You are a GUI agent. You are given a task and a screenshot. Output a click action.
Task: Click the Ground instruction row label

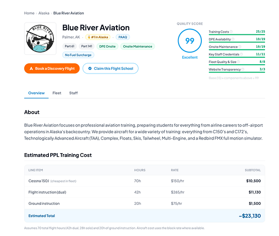pos(44,203)
